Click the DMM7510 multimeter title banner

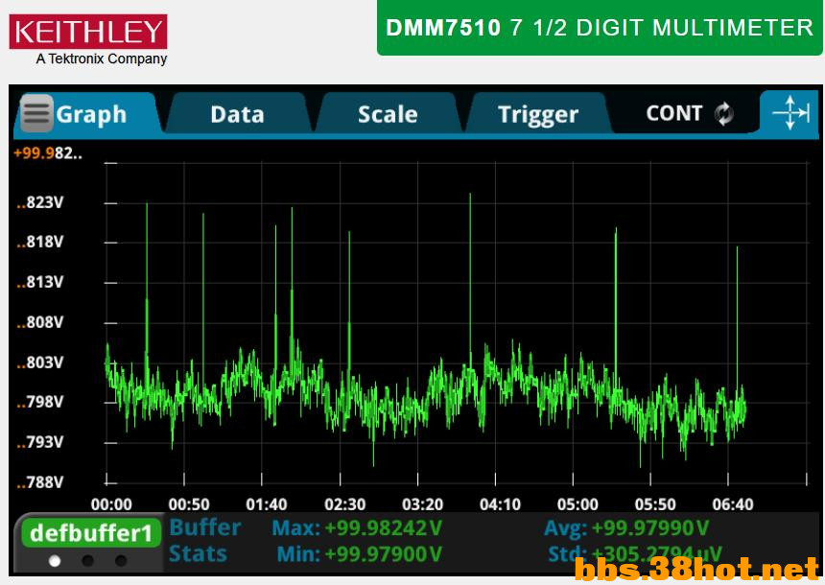tap(600, 28)
